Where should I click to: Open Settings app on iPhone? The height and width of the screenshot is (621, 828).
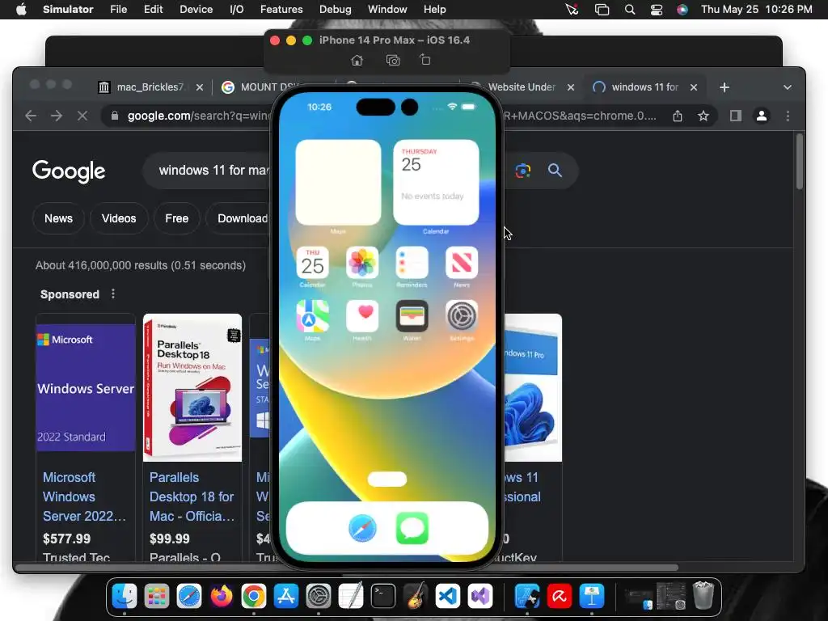point(462,316)
